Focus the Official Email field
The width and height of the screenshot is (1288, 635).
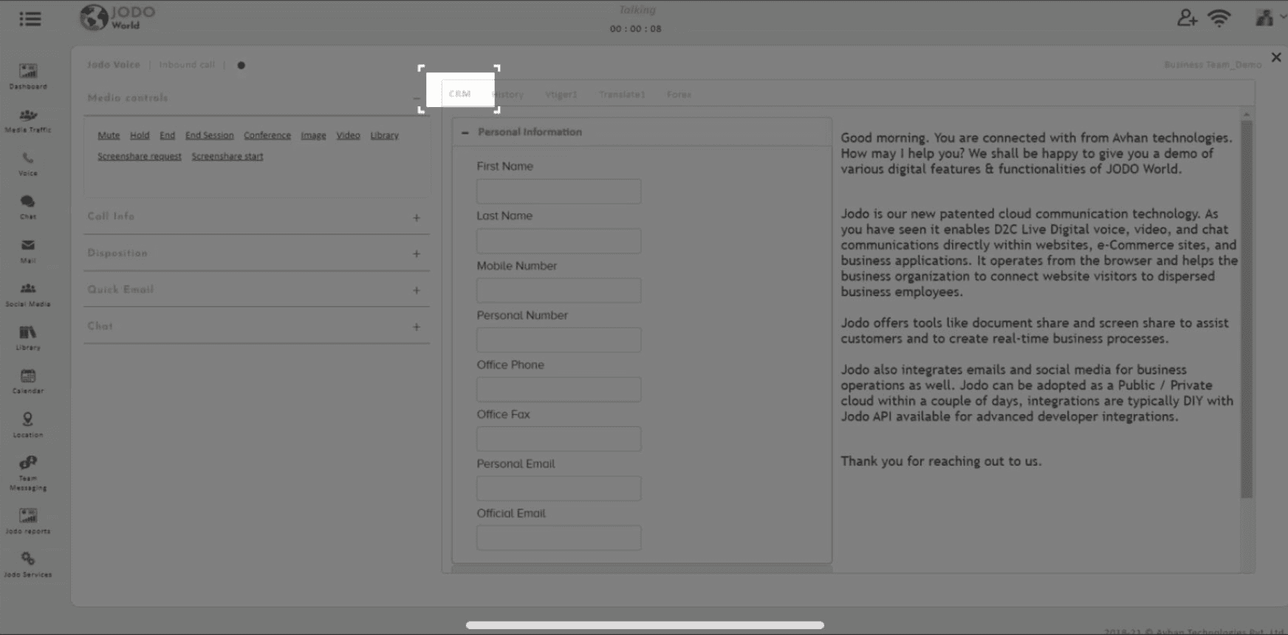click(559, 538)
